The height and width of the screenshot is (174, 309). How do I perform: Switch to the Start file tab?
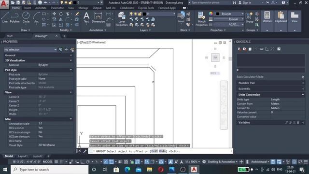pos(10,36)
